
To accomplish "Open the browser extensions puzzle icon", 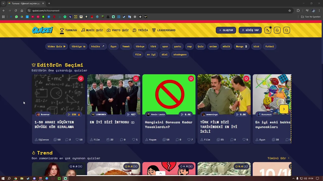I will [298, 11].
